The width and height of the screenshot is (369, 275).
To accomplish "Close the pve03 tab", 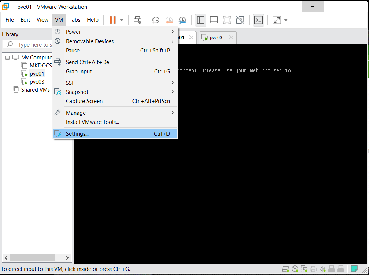I will pyautogui.click(x=231, y=37).
